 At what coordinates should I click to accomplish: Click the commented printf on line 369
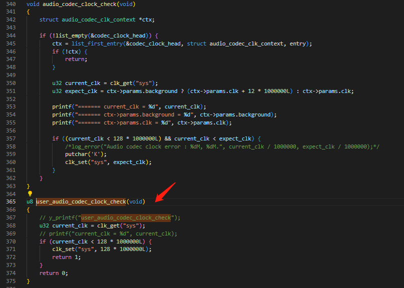[x=109, y=233]
